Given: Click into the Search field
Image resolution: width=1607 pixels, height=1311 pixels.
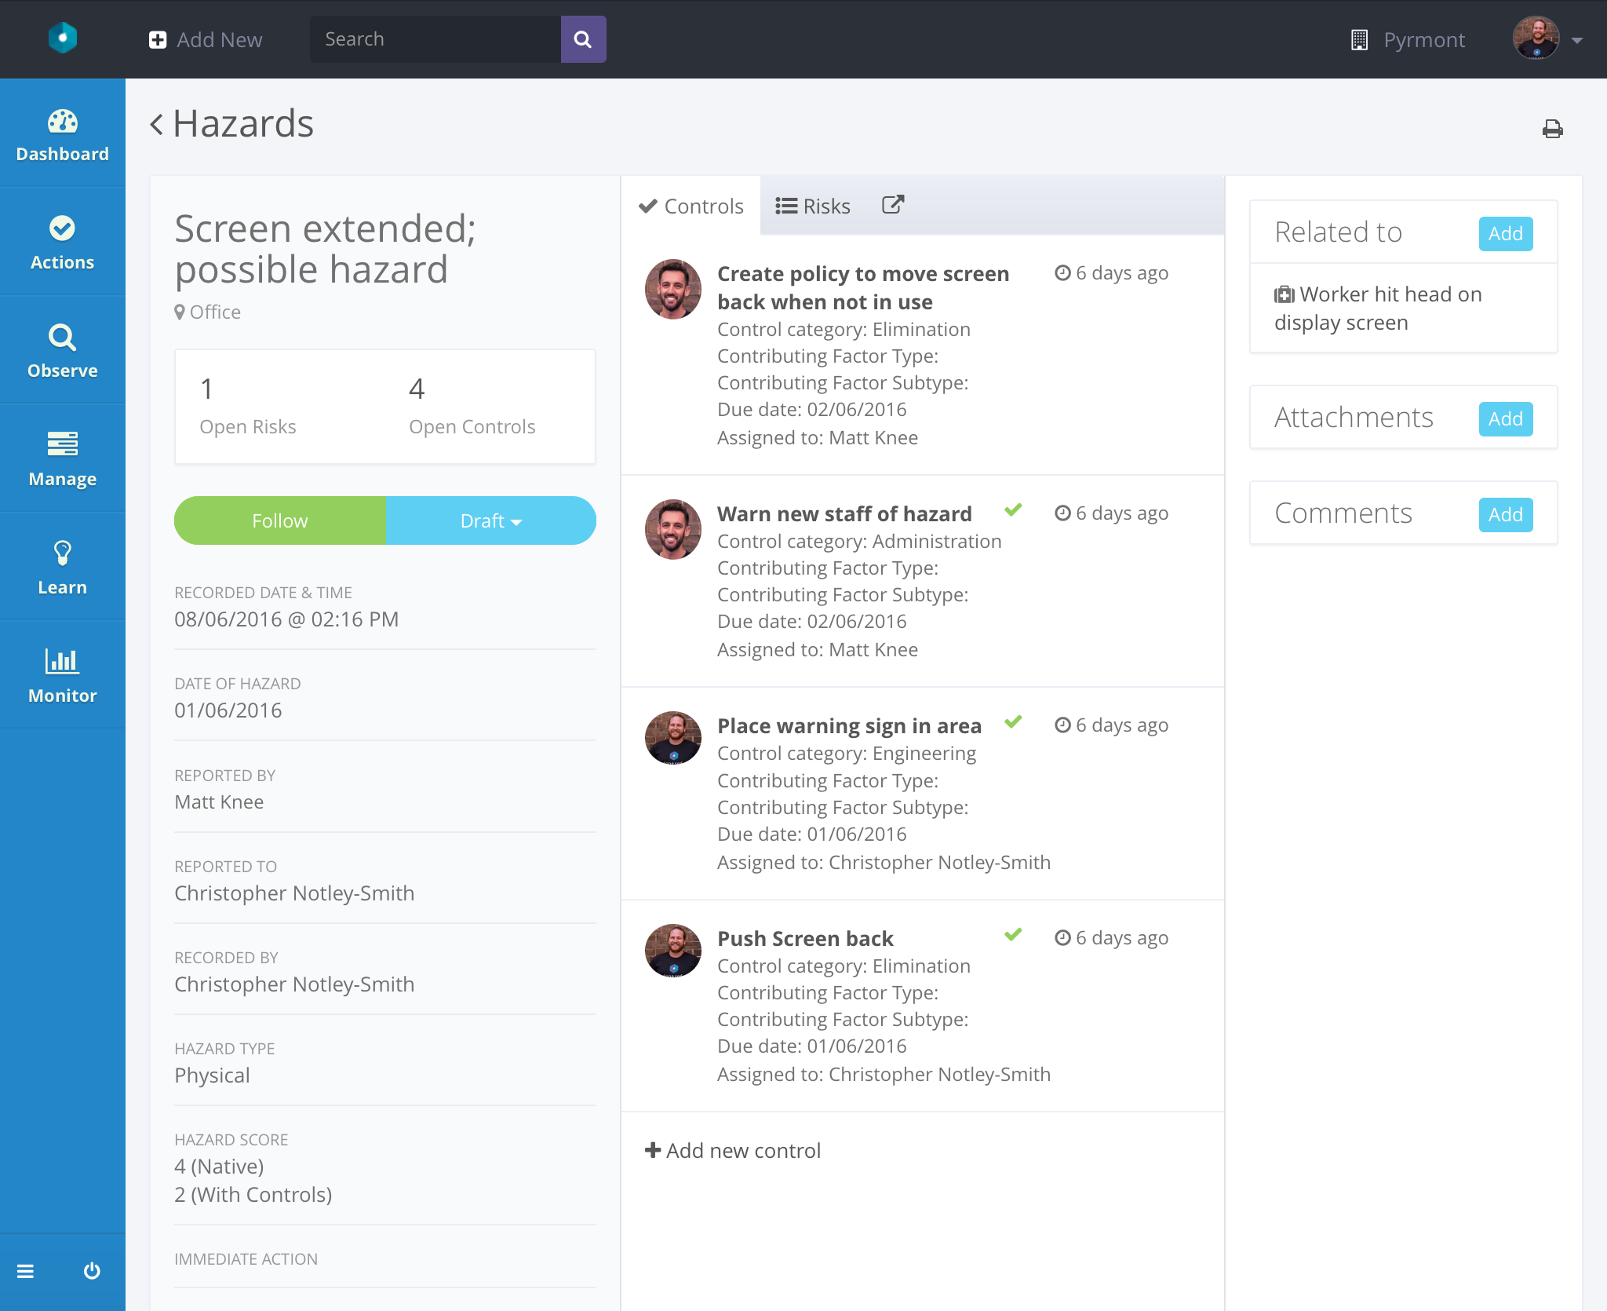Looking at the screenshot, I should 435,39.
